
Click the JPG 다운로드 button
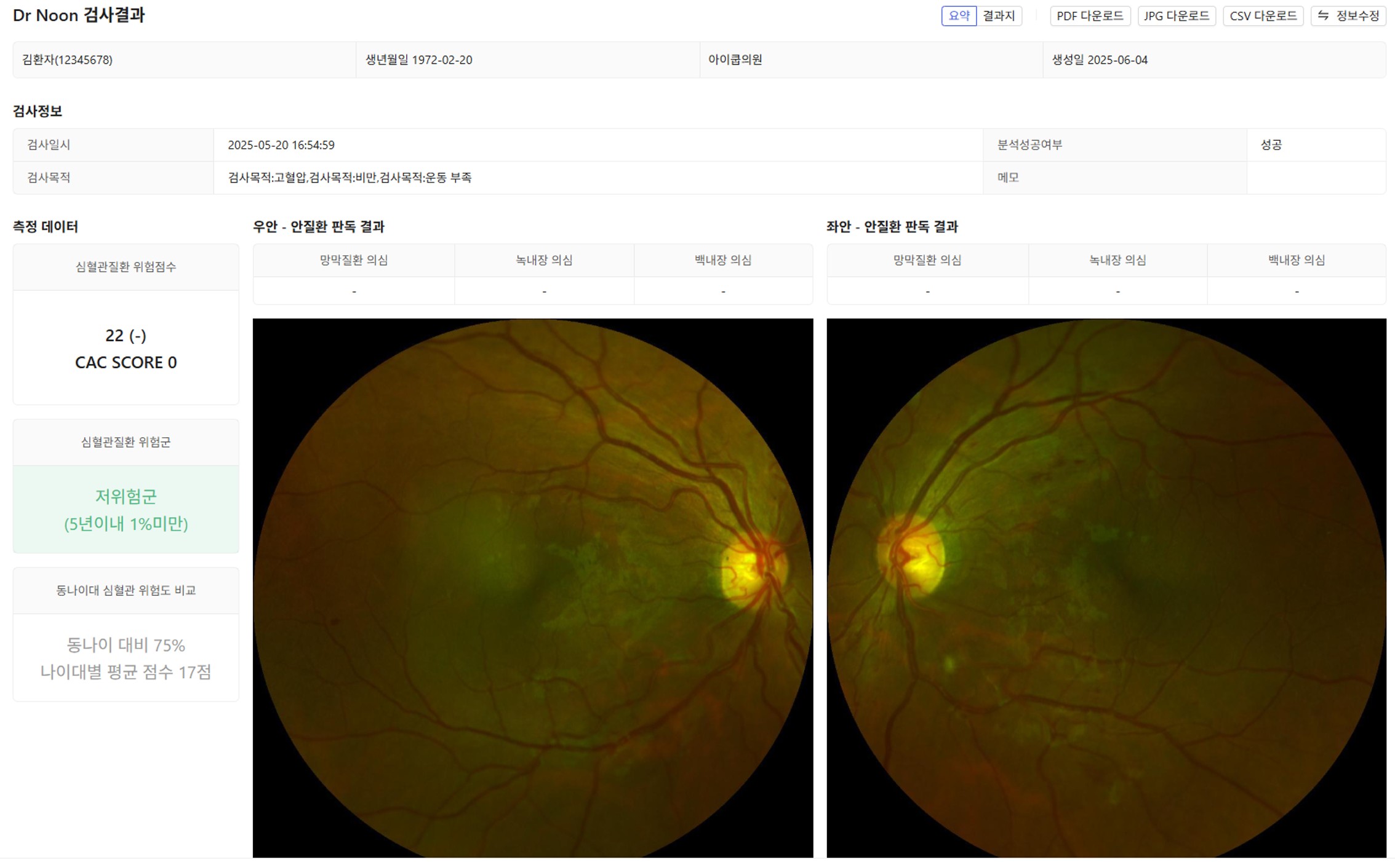pyautogui.click(x=1176, y=16)
